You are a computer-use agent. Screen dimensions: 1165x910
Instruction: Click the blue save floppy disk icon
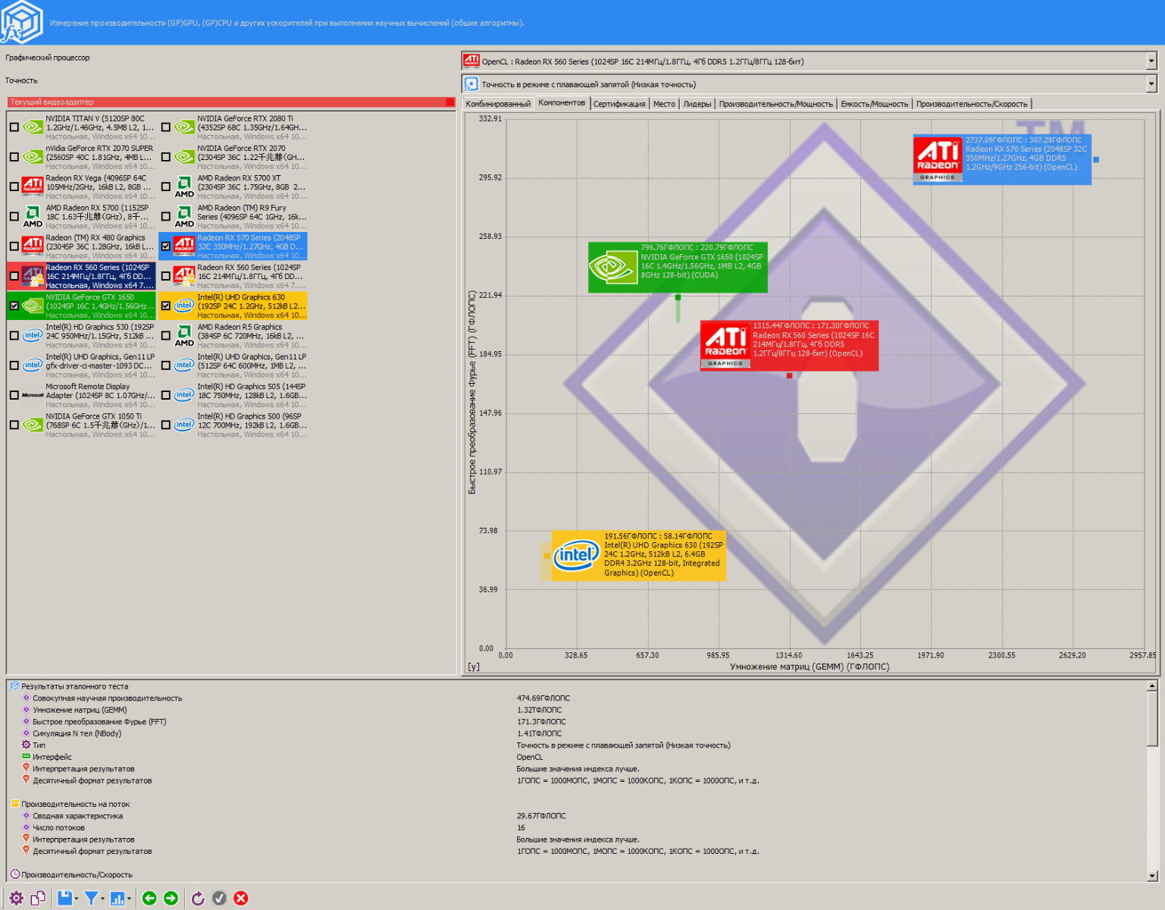pyautogui.click(x=64, y=899)
